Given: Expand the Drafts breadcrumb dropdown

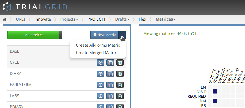Looking at the screenshot, I should click(x=122, y=19).
